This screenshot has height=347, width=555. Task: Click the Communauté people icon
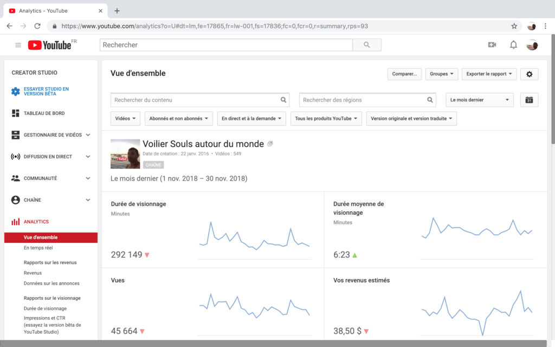[x=16, y=178]
